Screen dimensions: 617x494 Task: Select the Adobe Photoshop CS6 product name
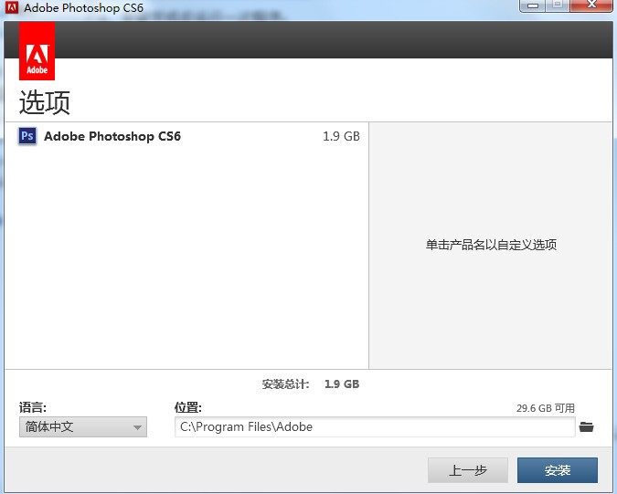(x=112, y=136)
